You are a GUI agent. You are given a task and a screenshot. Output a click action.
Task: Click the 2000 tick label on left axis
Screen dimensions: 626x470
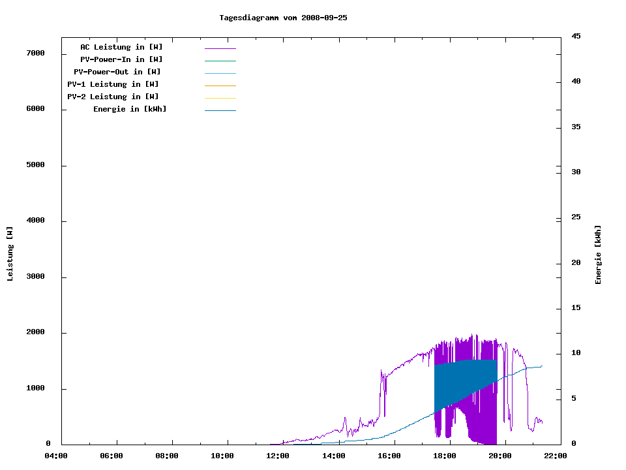(35, 332)
